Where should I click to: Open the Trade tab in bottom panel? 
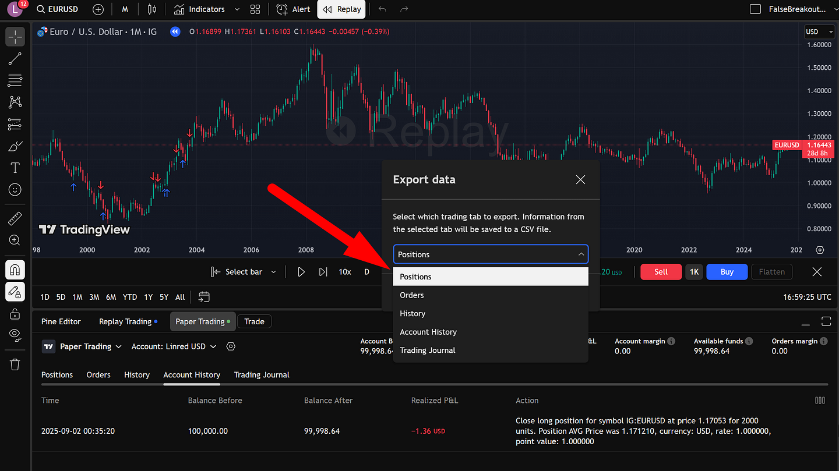click(254, 321)
